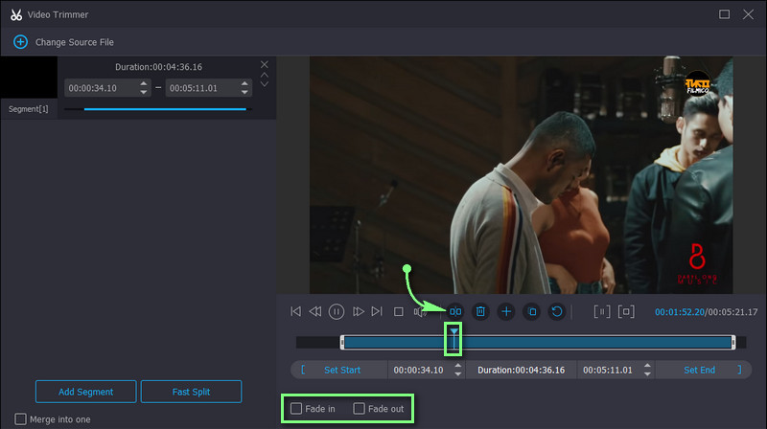Image resolution: width=767 pixels, height=429 pixels.
Task: Stop playback with the square button
Action: [x=398, y=311]
